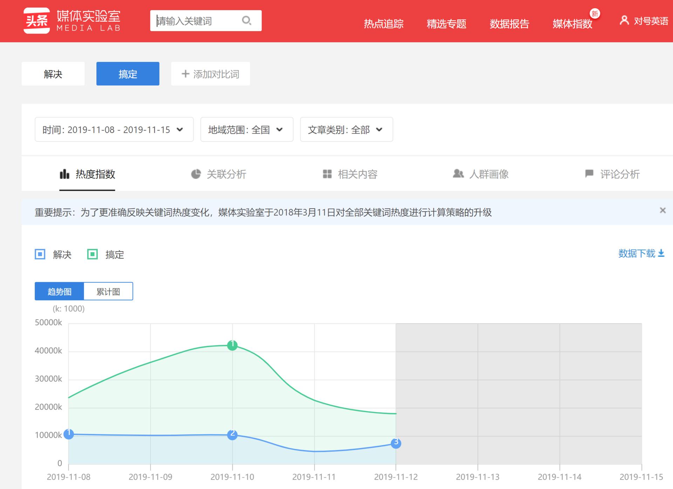Click the bar chart icon beside 热度指数
673x489 pixels.
64,174
